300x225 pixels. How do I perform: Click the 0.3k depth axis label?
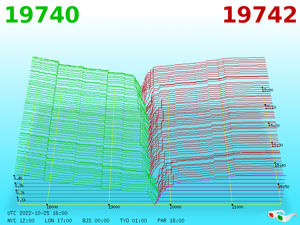[x=19, y=186]
